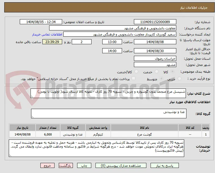Select the متوسط purchase type radio
Image resolution: width=215 pixels, height=173 pixels.
[x=162, y=79]
